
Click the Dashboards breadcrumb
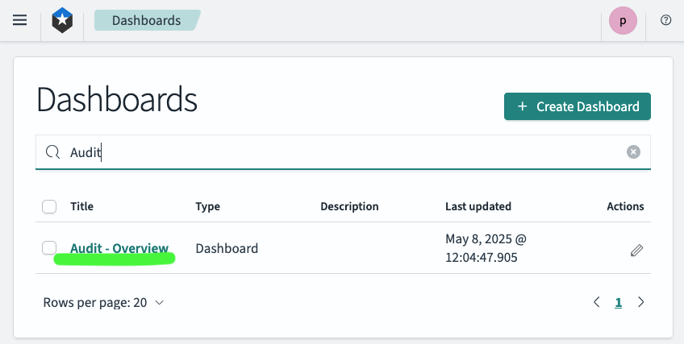click(147, 20)
